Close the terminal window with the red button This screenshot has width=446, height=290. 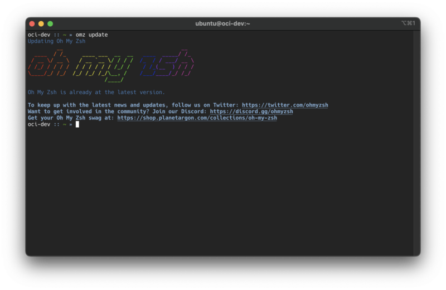pyautogui.click(x=32, y=23)
